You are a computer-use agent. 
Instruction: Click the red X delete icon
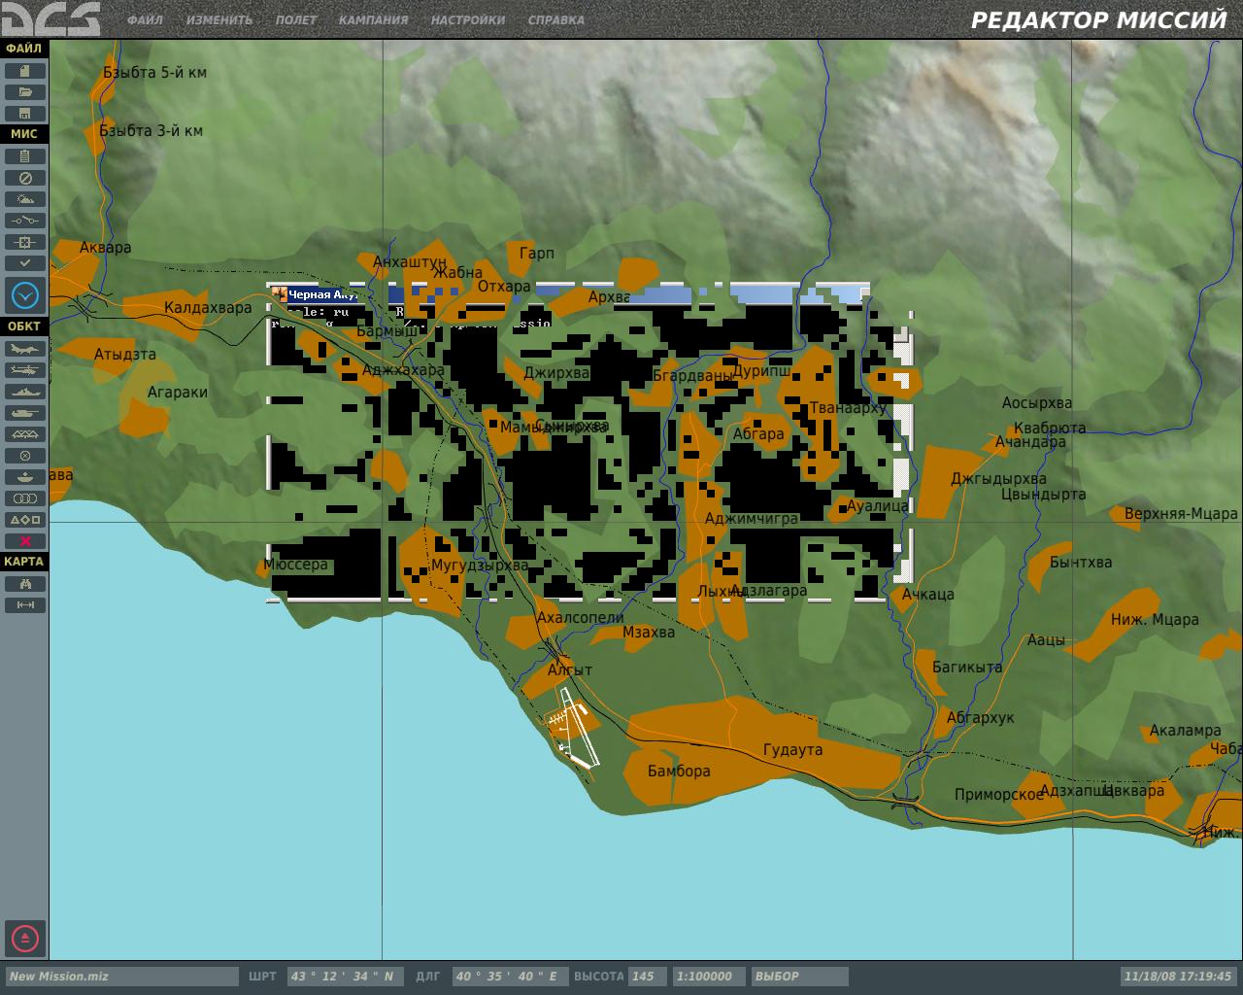click(x=25, y=541)
